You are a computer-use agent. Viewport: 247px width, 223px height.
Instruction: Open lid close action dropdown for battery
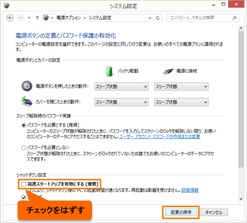pos(122,102)
